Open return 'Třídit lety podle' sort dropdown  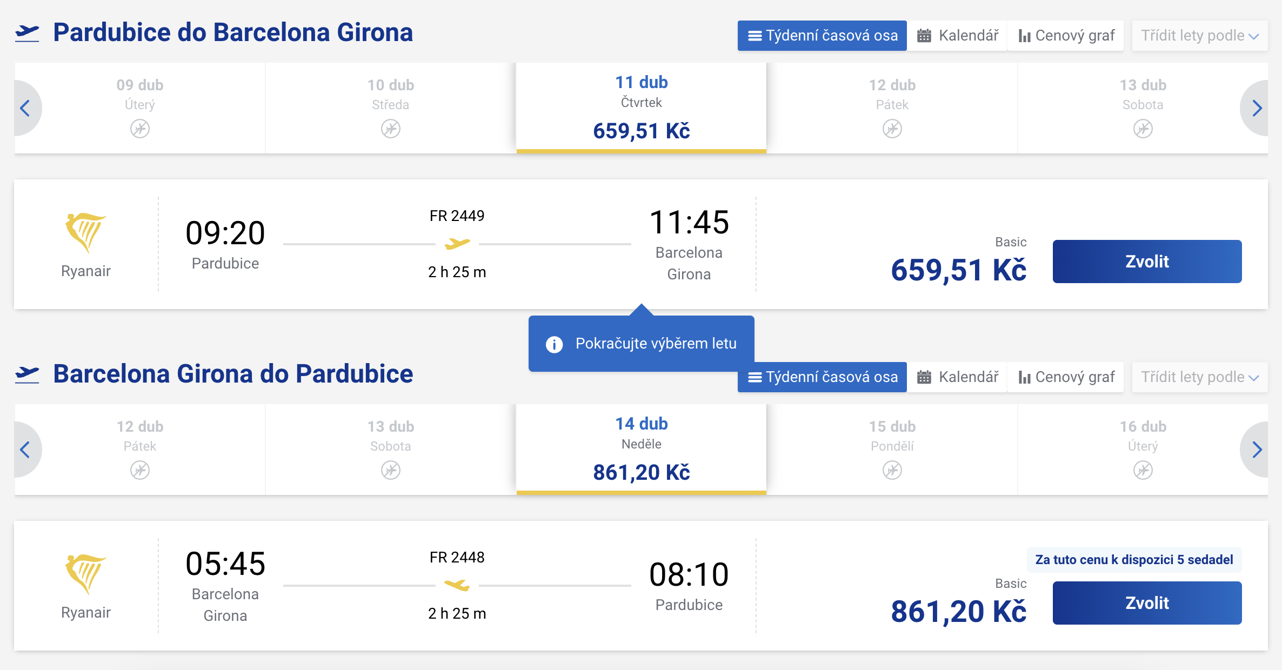pyautogui.click(x=1200, y=377)
